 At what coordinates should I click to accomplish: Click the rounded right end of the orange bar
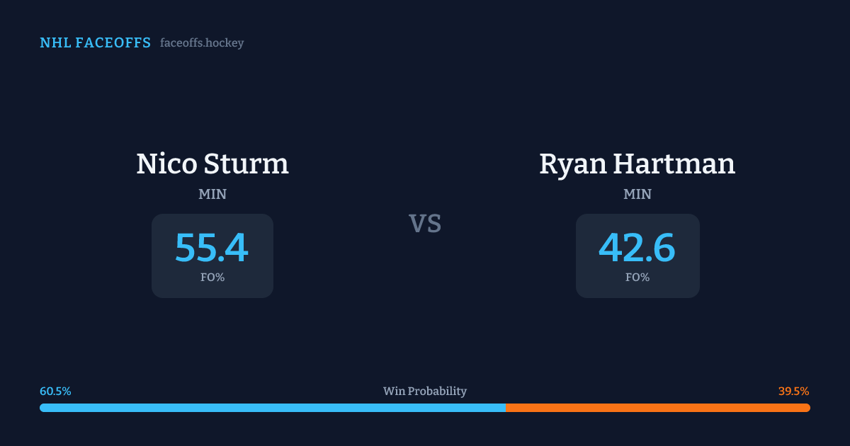[807, 408]
